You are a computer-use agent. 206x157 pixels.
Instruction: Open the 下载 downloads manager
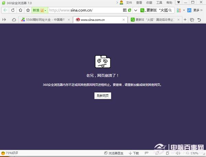[x=134, y=153]
